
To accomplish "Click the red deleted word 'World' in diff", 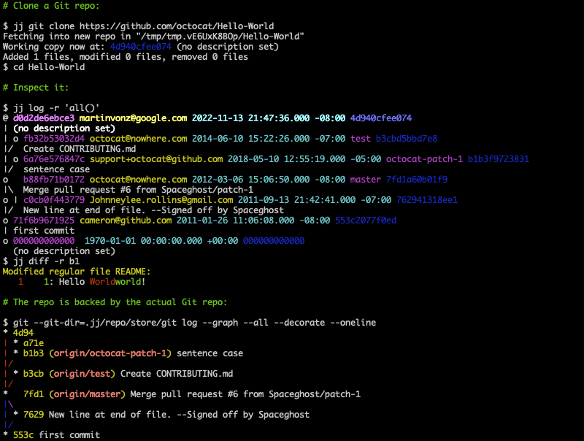I will click(102, 281).
